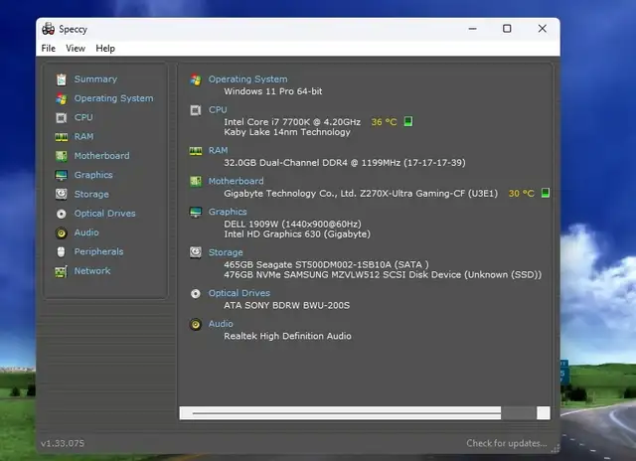
Task: Click the 32.0GB Dual-Channel DDR4 text line
Action: click(345, 163)
